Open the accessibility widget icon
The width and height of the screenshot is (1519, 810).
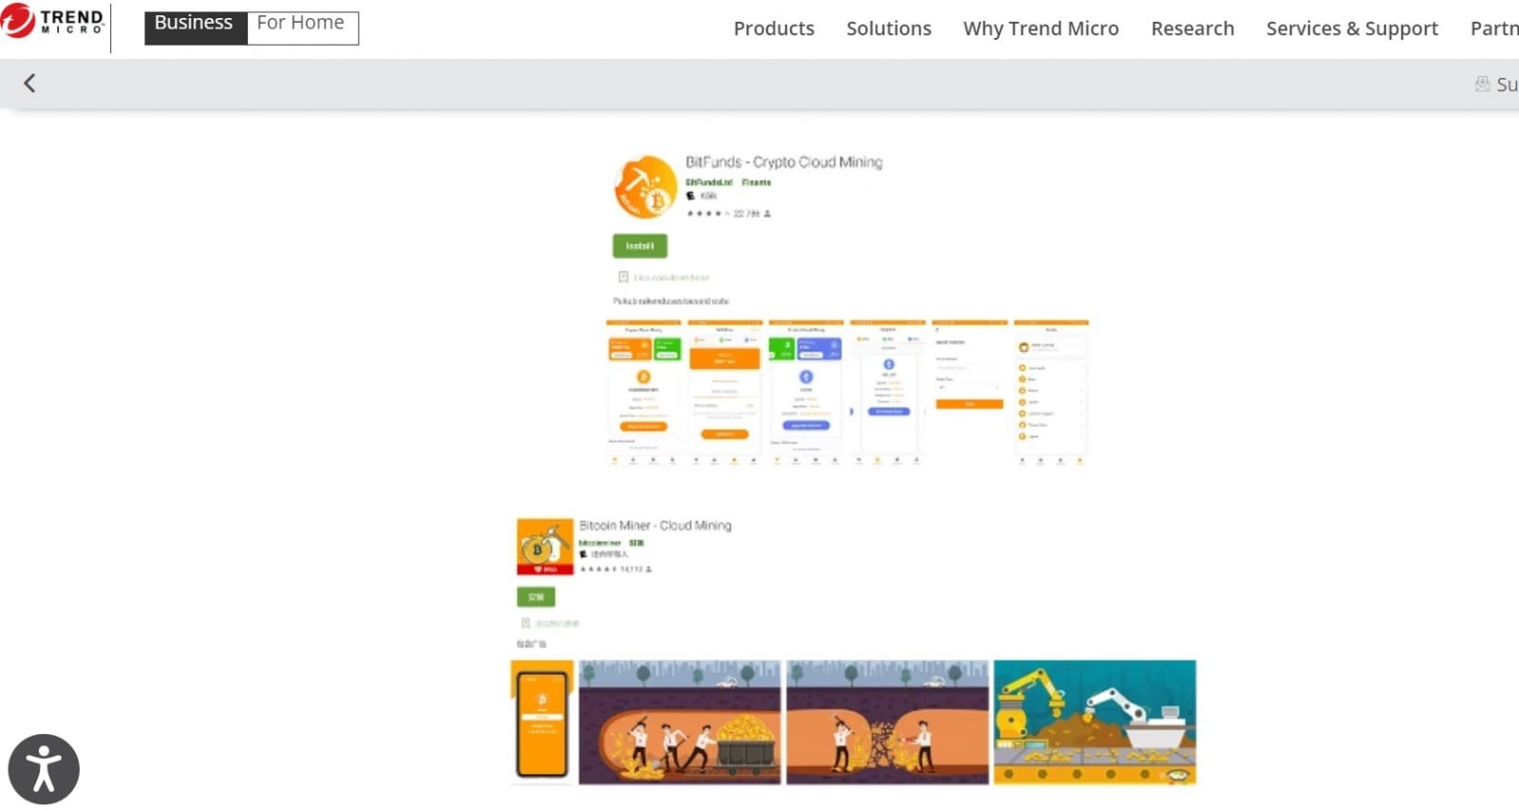[44, 769]
